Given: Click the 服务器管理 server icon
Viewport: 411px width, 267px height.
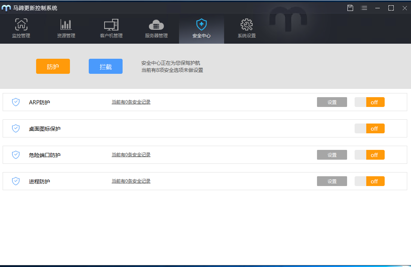Looking at the screenshot, I should (156, 24).
